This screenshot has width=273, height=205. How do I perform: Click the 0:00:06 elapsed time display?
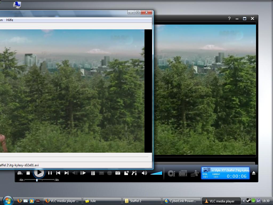click(x=237, y=176)
